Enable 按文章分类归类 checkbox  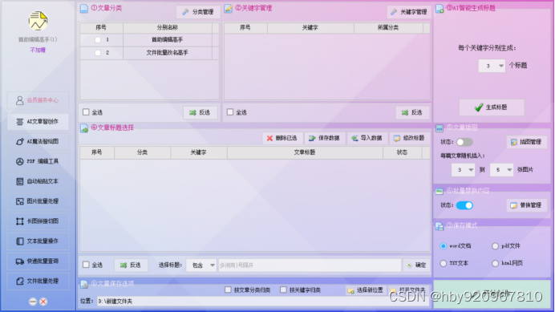[x=228, y=290]
